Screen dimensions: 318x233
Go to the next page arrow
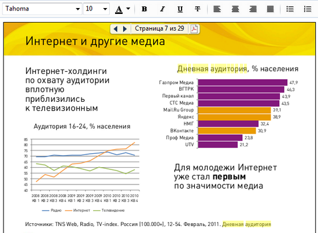[125, 29]
